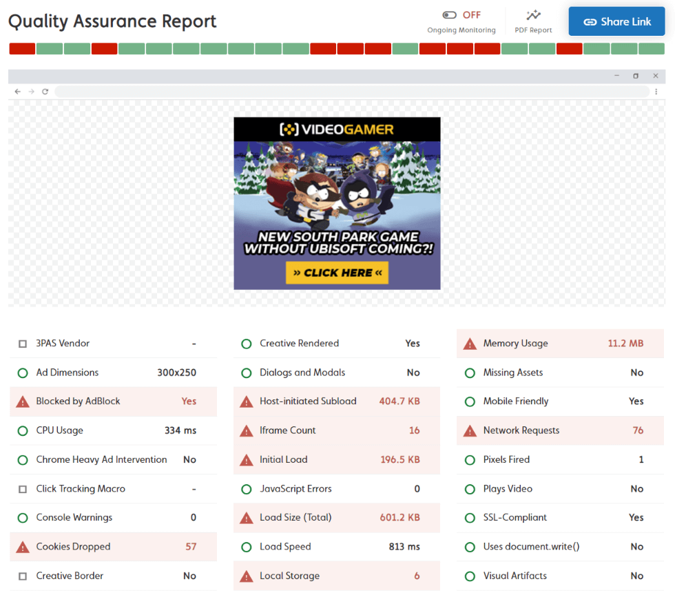Viewport: 675px width, 595px height.
Task: Click the SSL-Compliant green circle
Action: (x=470, y=518)
